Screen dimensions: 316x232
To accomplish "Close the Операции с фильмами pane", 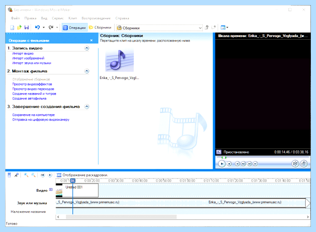I will click(x=91, y=40).
